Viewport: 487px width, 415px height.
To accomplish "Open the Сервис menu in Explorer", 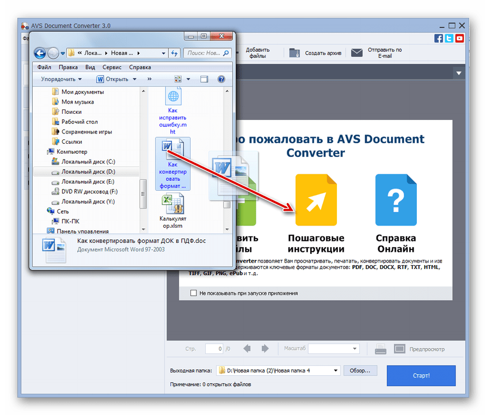I will [x=112, y=68].
